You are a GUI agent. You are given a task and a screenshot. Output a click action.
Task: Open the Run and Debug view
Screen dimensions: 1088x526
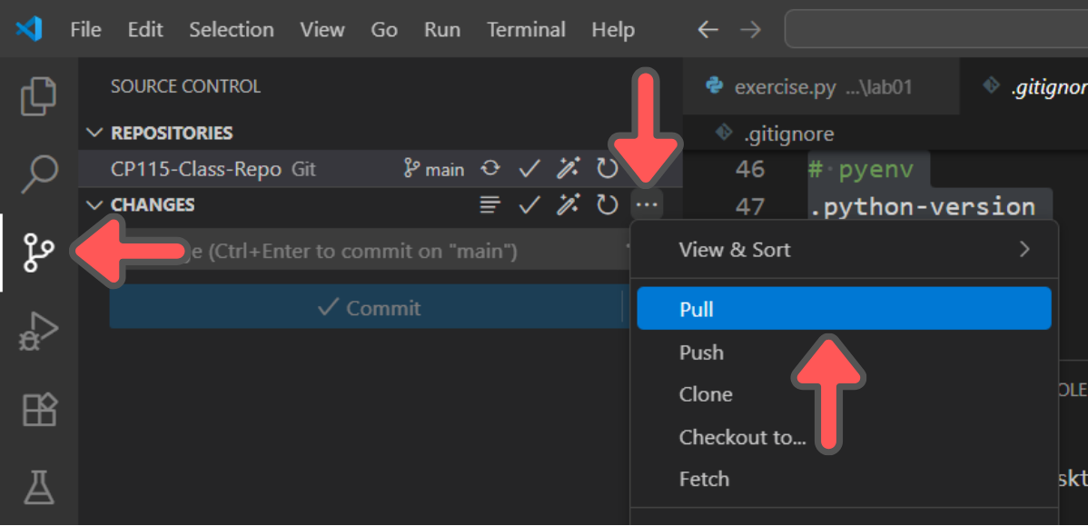38,331
